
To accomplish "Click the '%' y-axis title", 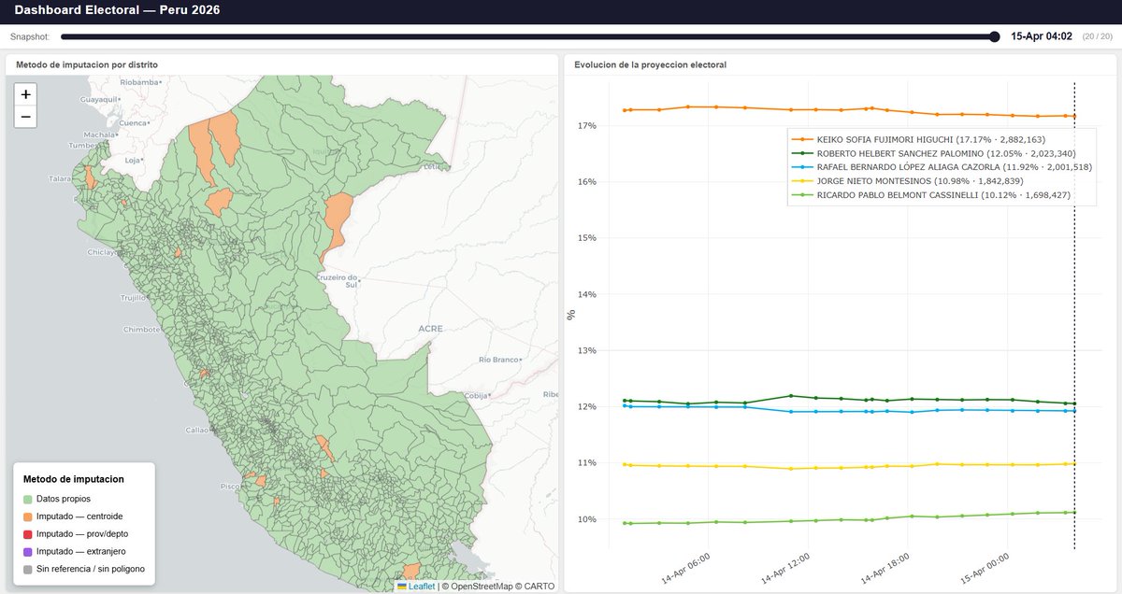I will 570,315.
